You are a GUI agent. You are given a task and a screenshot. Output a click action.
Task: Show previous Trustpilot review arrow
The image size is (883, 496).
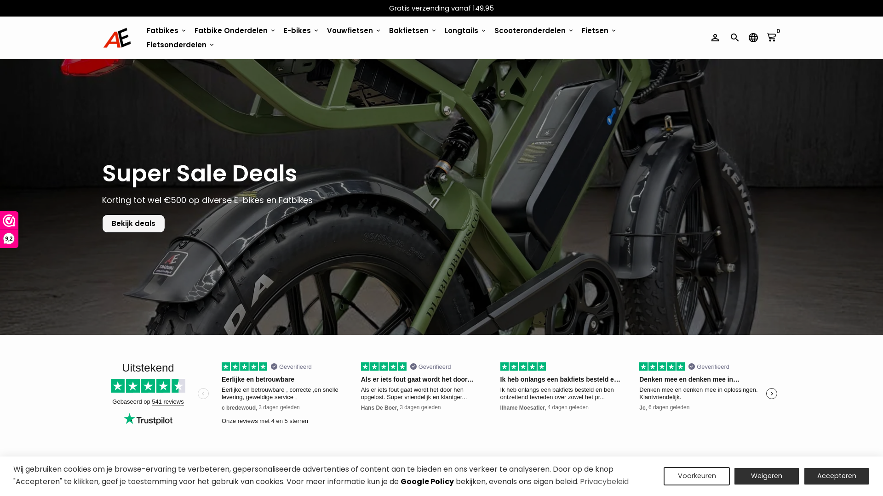(203, 394)
